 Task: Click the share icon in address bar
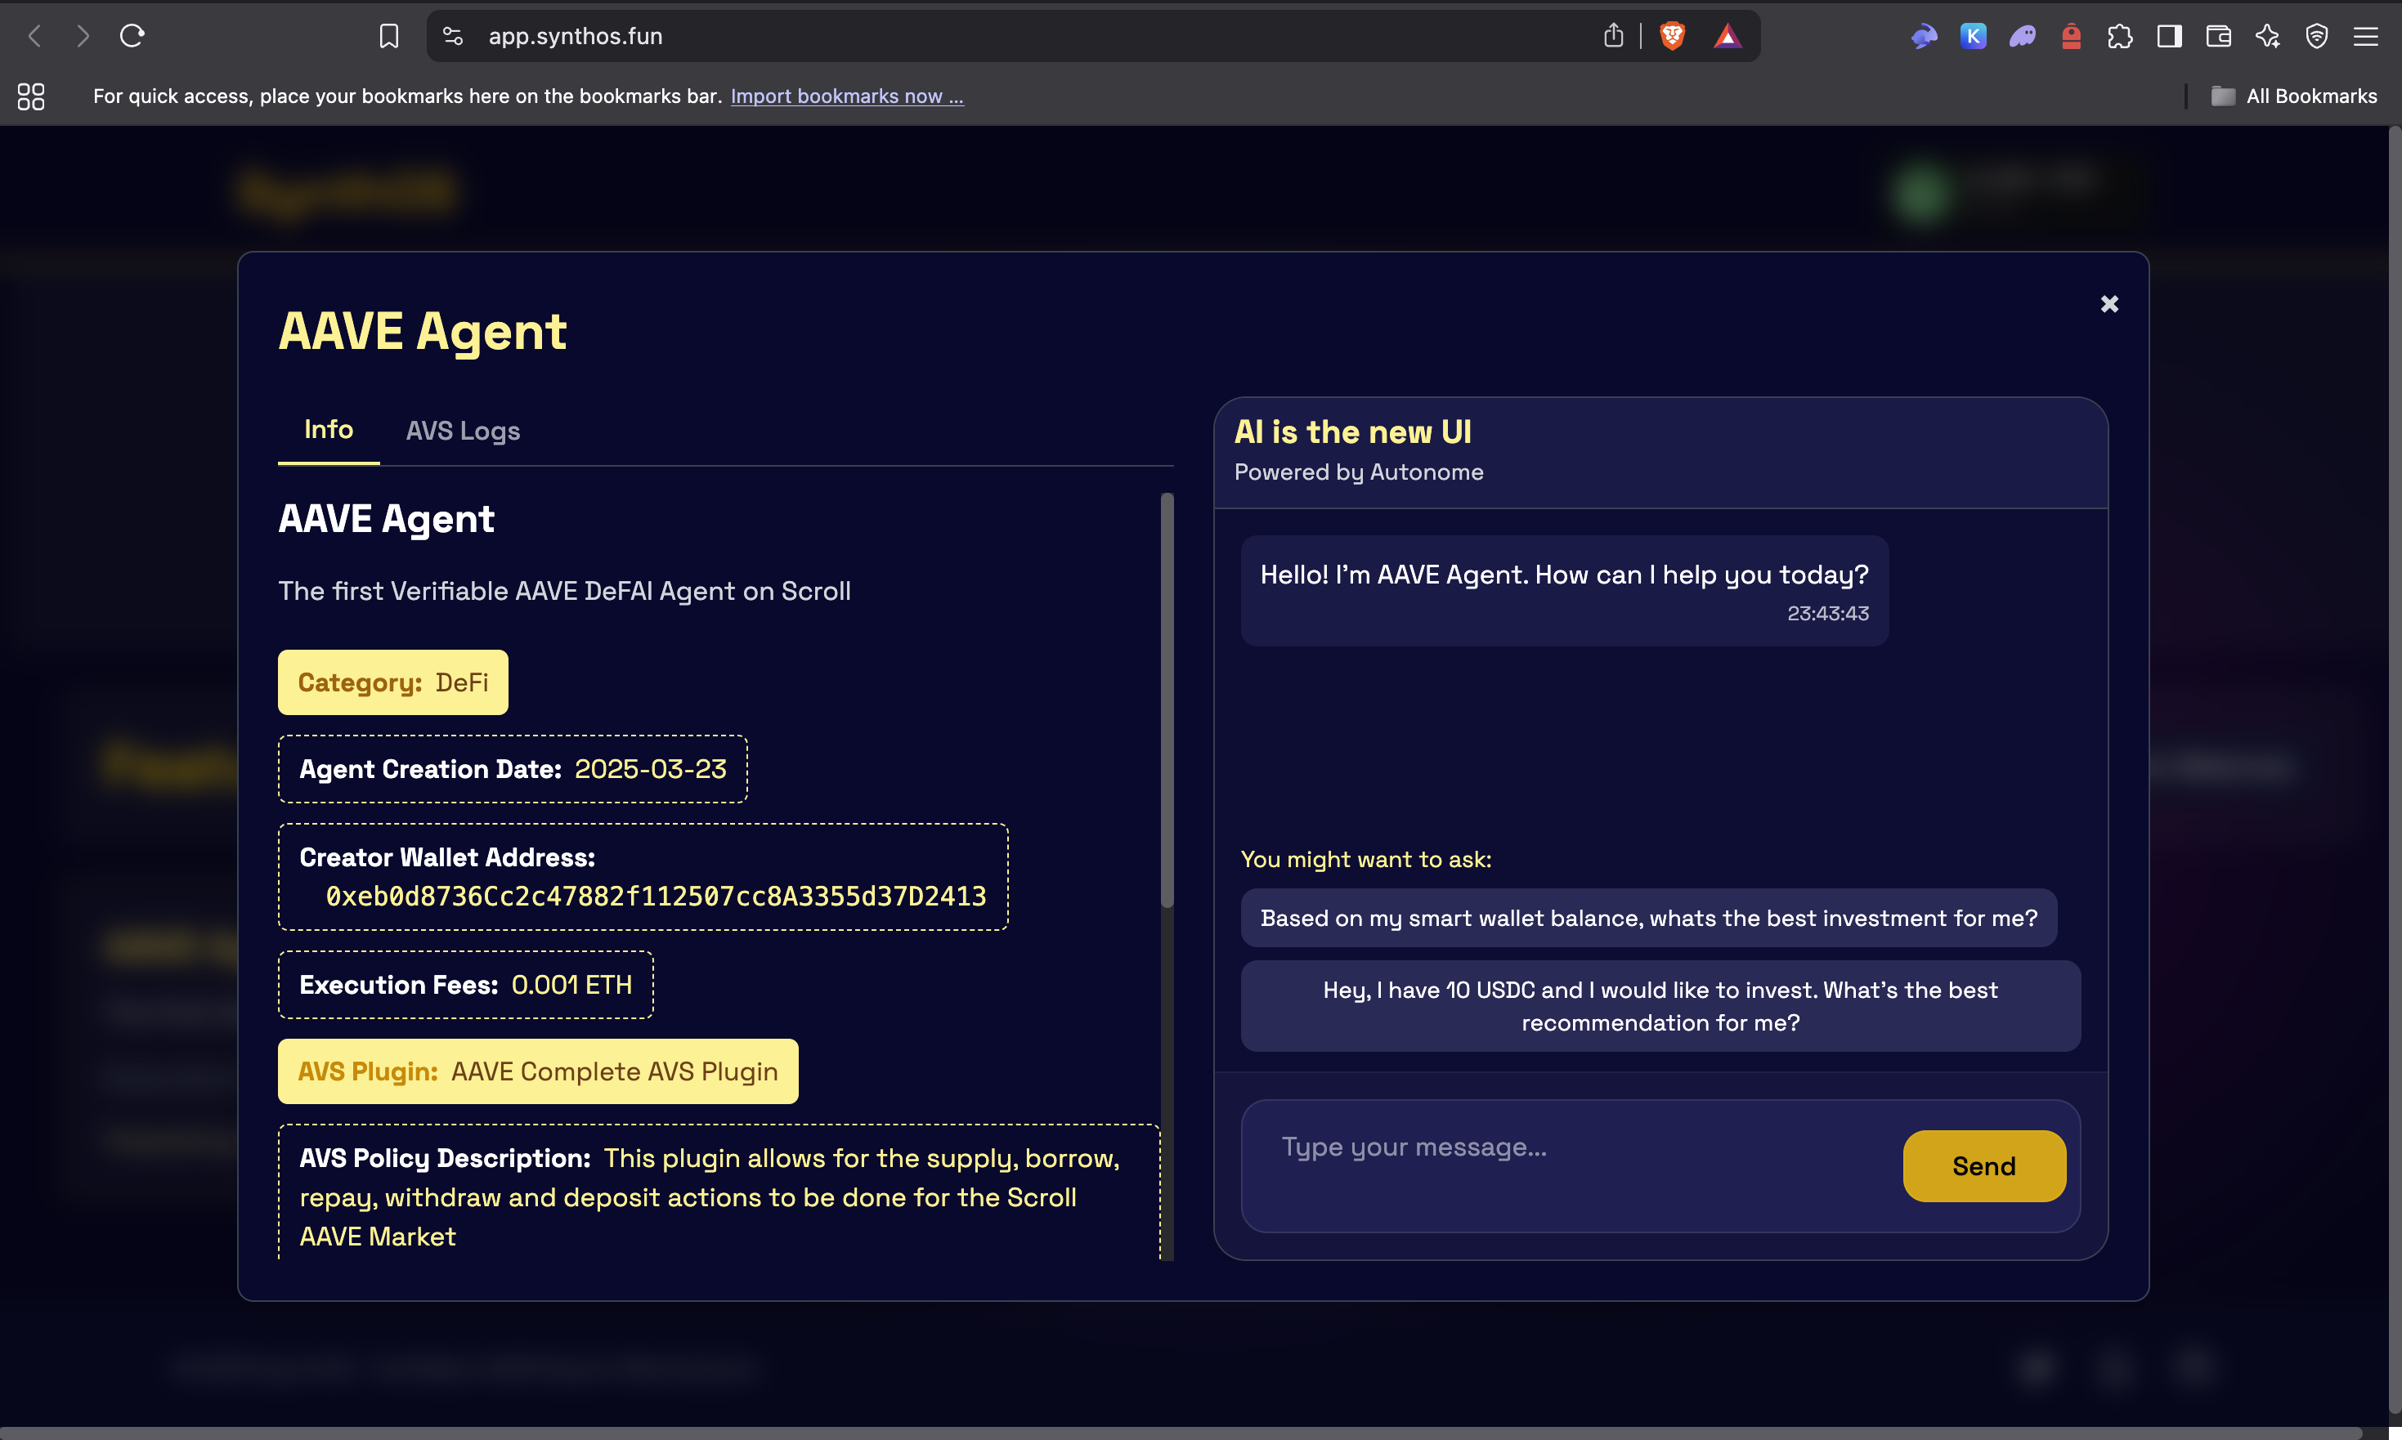[x=1613, y=37]
